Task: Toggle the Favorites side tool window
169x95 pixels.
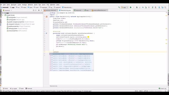Action: click(1, 82)
